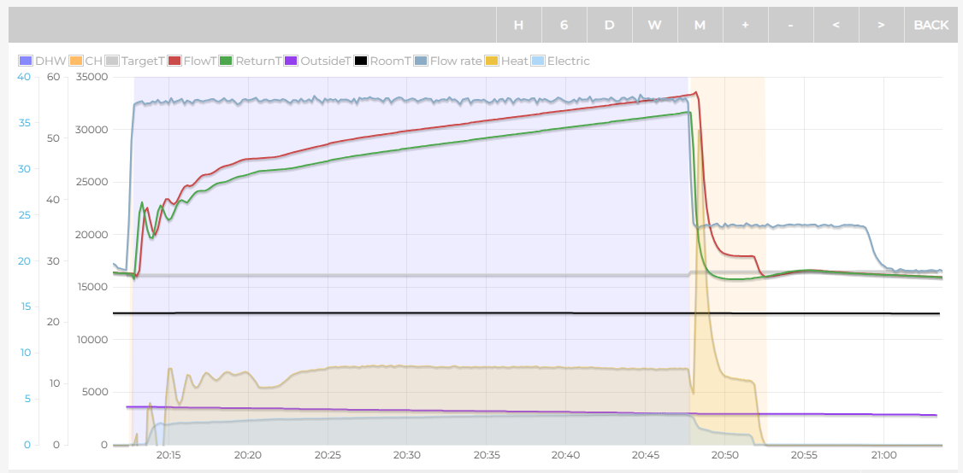Hide the FlowT series via legend
963x473 pixels.
coord(192,61)
